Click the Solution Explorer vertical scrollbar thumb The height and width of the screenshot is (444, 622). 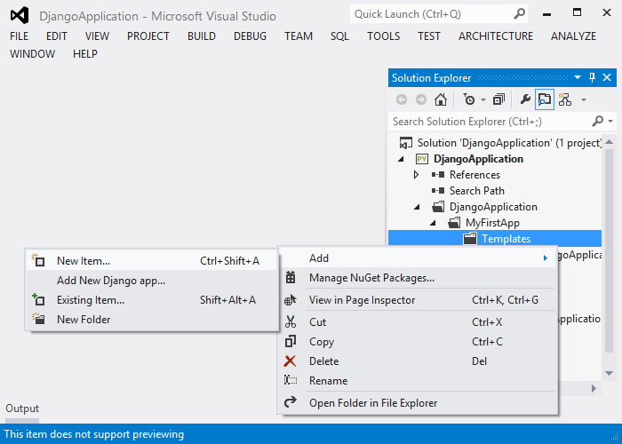[x=610, y=250]
